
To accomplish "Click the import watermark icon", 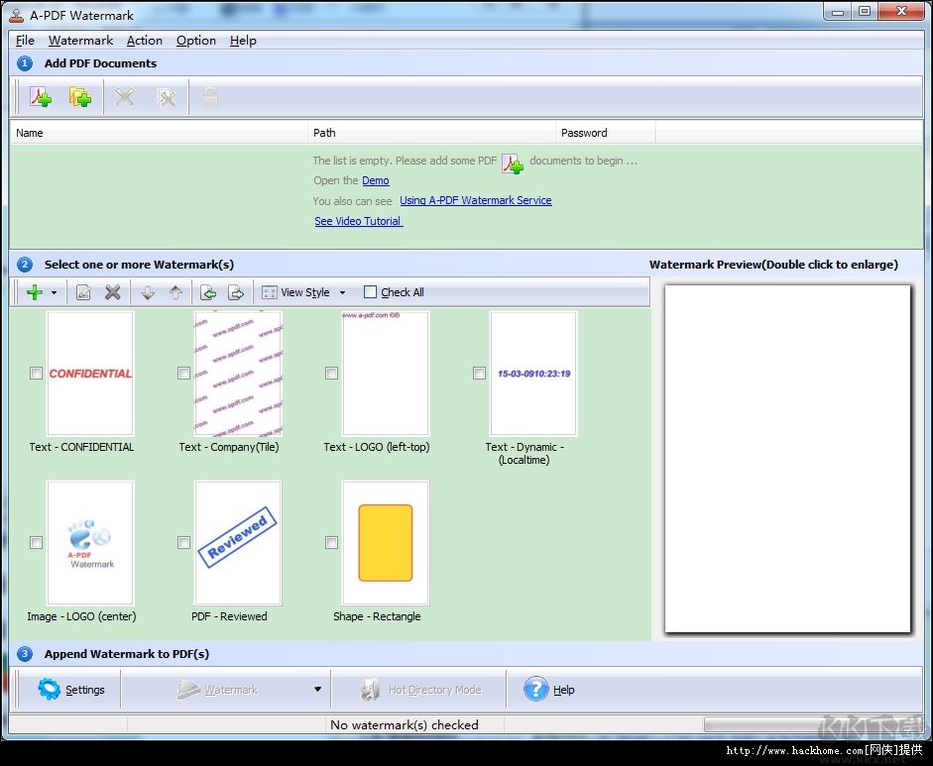I will point(208,292).
